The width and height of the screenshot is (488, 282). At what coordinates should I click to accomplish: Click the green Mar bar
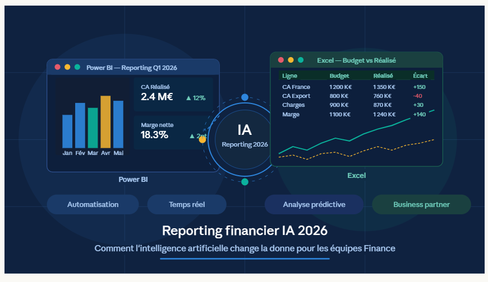click(93, 128)
